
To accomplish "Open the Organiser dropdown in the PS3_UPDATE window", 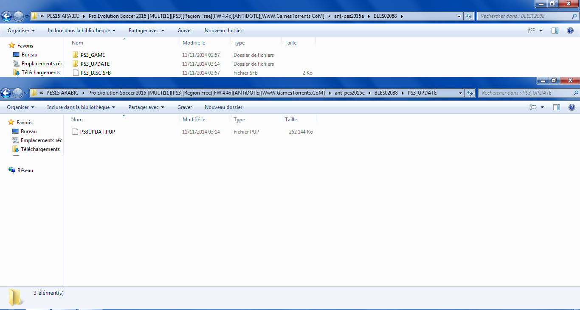I will point(21,107).
